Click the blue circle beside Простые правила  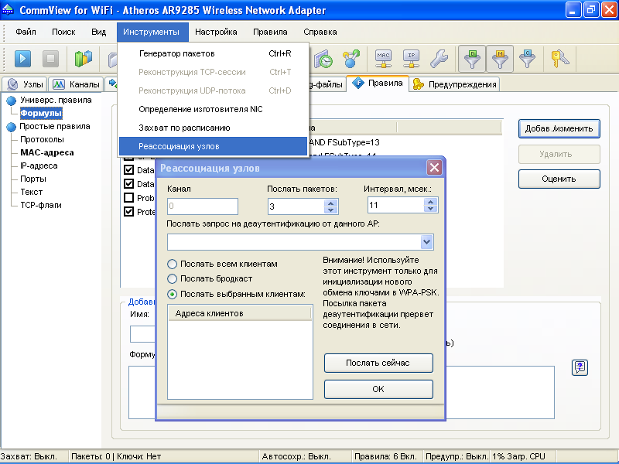(x=12, y=127)
